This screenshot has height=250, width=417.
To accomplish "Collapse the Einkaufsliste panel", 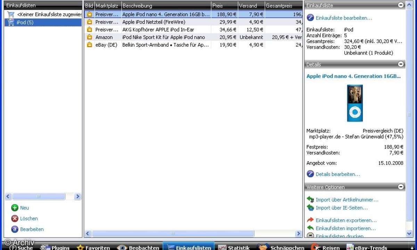I will [x=401, y=5].
